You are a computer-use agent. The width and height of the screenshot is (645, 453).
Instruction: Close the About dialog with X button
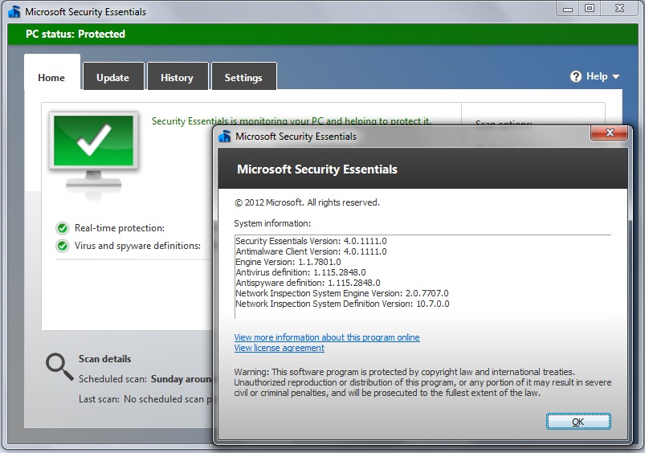click(x=610, y=133)
